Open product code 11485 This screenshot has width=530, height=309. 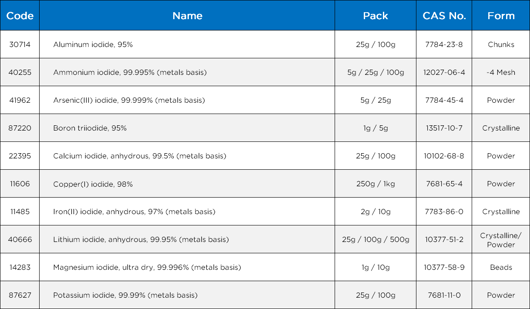(x=20, y=212)
